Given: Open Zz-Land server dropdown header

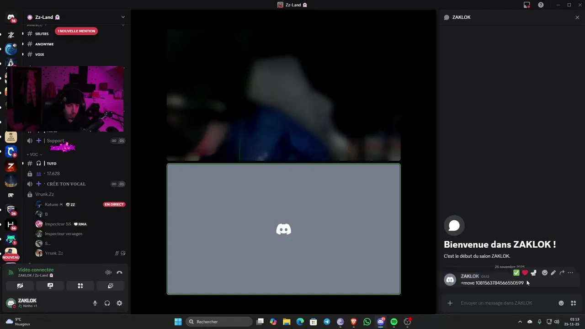Looking at the screenshot, I should (76, 17).
